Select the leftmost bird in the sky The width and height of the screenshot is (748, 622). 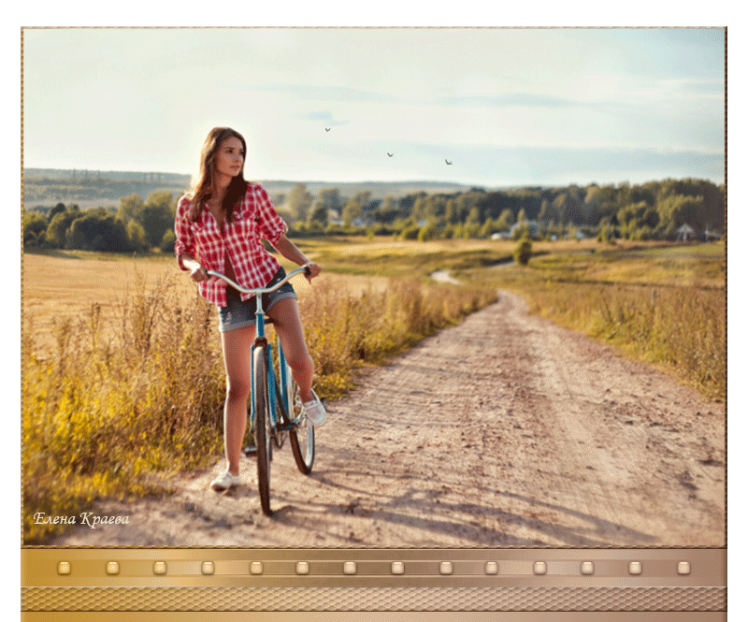327,129
